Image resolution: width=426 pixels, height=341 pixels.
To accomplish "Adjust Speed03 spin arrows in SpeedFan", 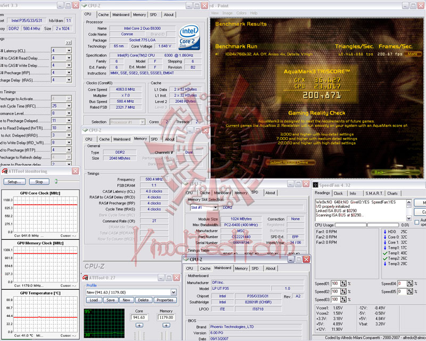I will point(343,299).
